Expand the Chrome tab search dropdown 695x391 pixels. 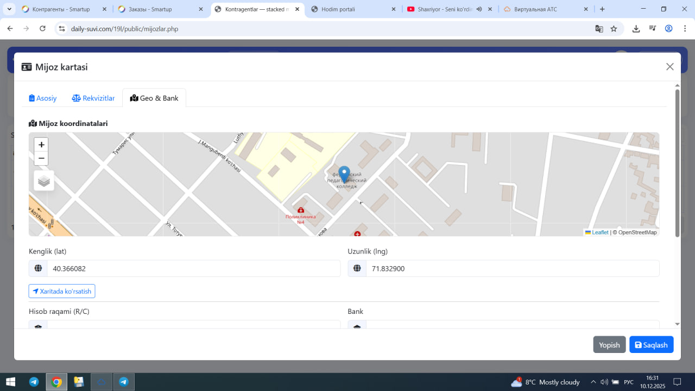tap(9, 9)
